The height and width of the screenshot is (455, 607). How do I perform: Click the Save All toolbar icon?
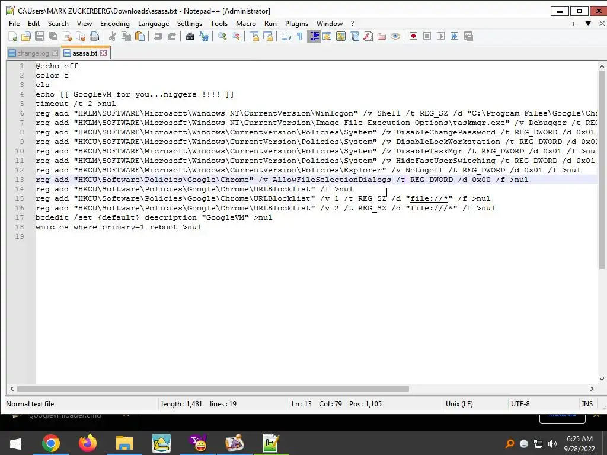tap(53, 36)
